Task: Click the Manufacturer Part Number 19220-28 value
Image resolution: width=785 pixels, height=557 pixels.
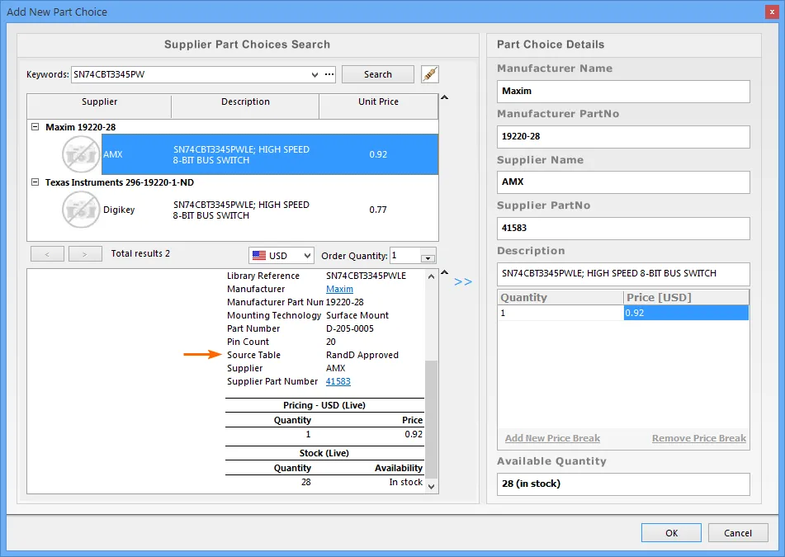Action: [345, 302]
